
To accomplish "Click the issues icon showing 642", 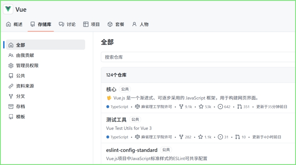I will (x=220, y=107).
